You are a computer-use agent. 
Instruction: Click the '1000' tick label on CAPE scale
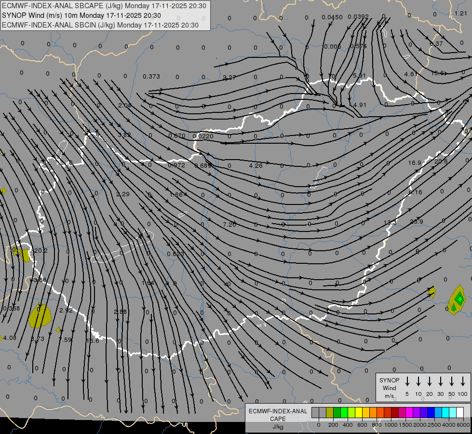click(391, 425)
